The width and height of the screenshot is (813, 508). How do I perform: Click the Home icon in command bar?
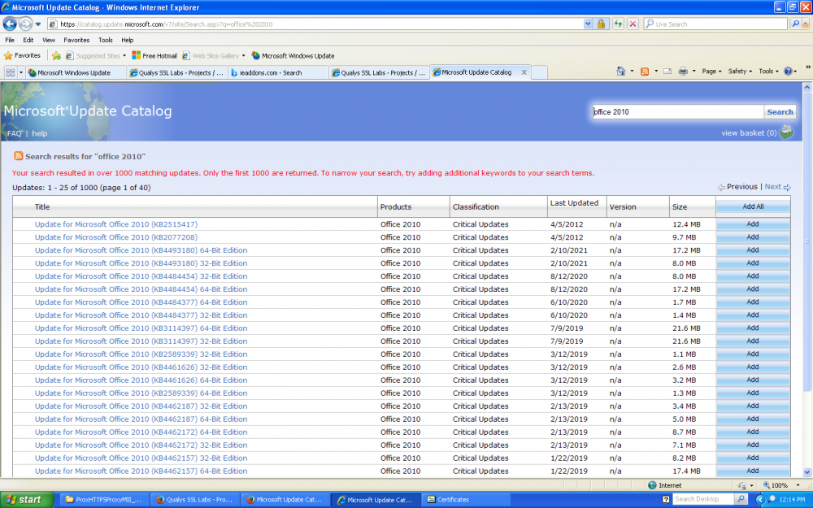point(621,72)
